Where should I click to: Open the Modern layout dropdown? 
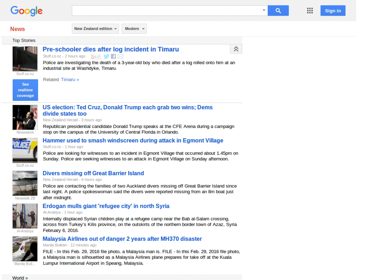(x=134, y=29)
